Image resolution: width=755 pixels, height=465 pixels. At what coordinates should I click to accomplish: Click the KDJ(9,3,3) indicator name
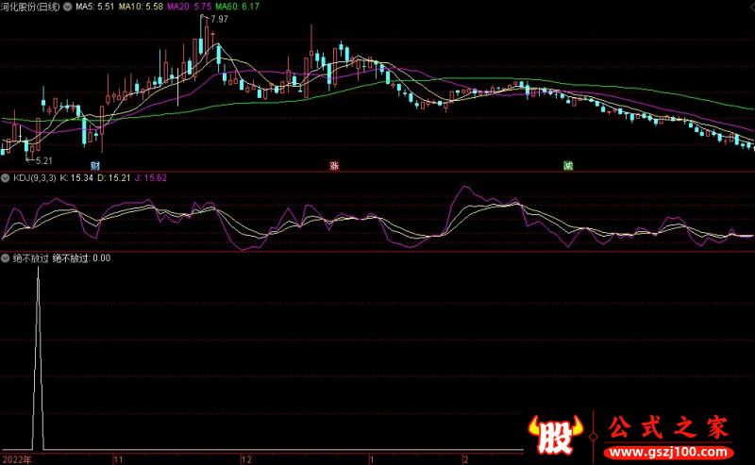point(35,177)
